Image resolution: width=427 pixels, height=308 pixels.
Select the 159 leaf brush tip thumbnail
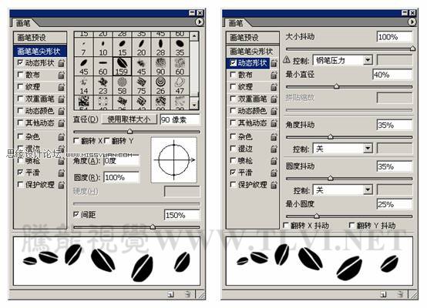click(x=122, y=66)
